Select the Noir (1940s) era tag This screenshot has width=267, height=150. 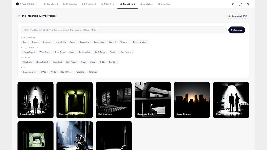(66, 72)
